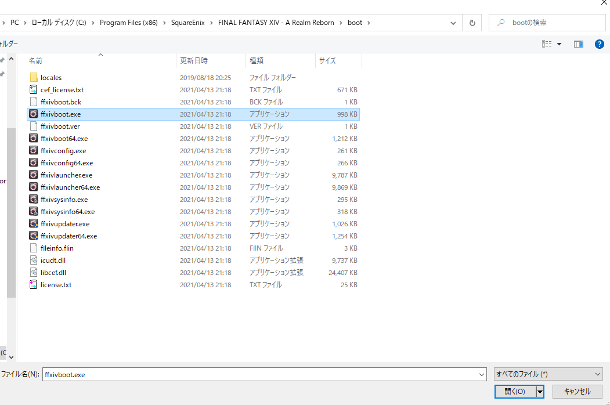This screenshot has width=610, height=405.
Task: Go to the Program Files (x86) breadcrumb
Action: pos(129,23)
